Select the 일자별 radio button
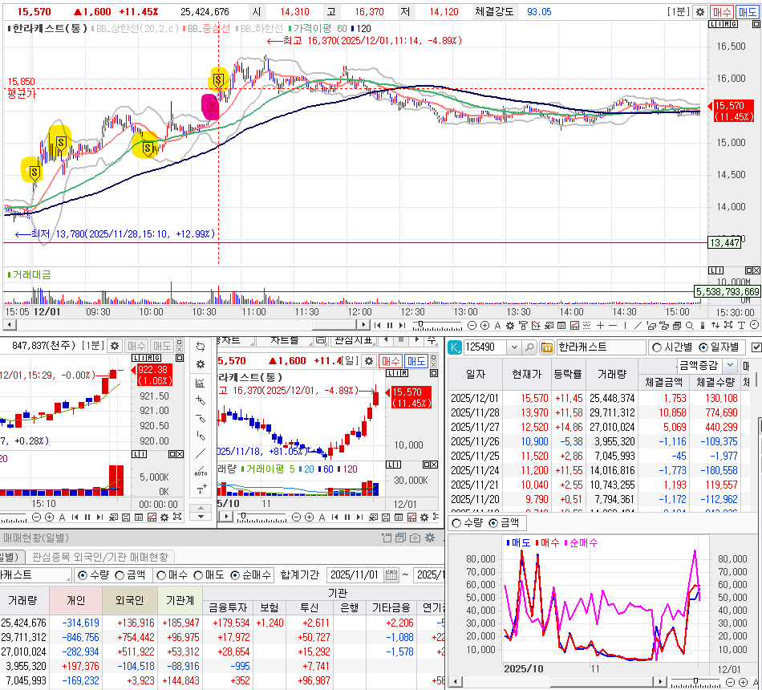Viewport: 762px width, 690px height. coord(703,347)
